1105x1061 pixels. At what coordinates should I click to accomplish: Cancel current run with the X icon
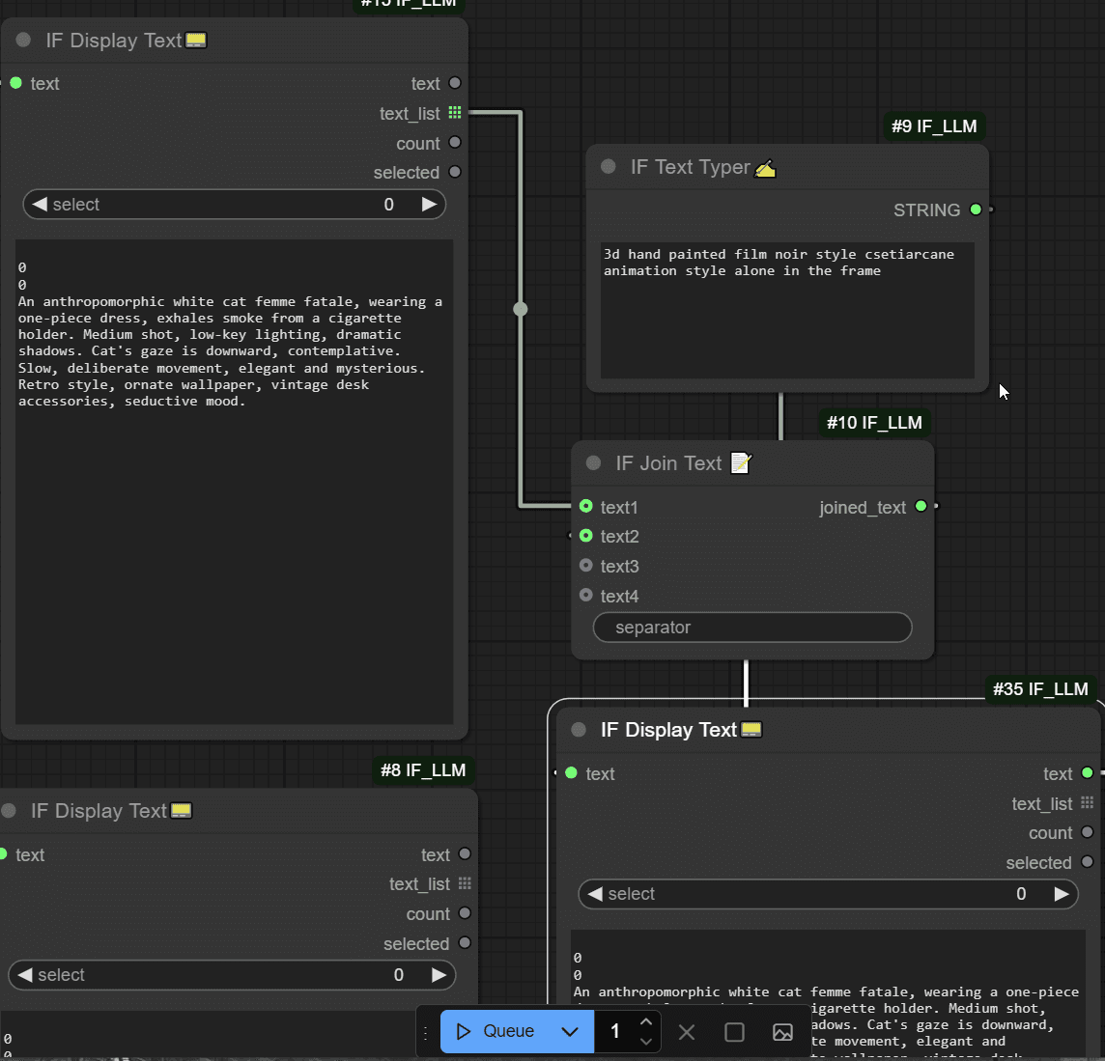(x=687, y=1032)
